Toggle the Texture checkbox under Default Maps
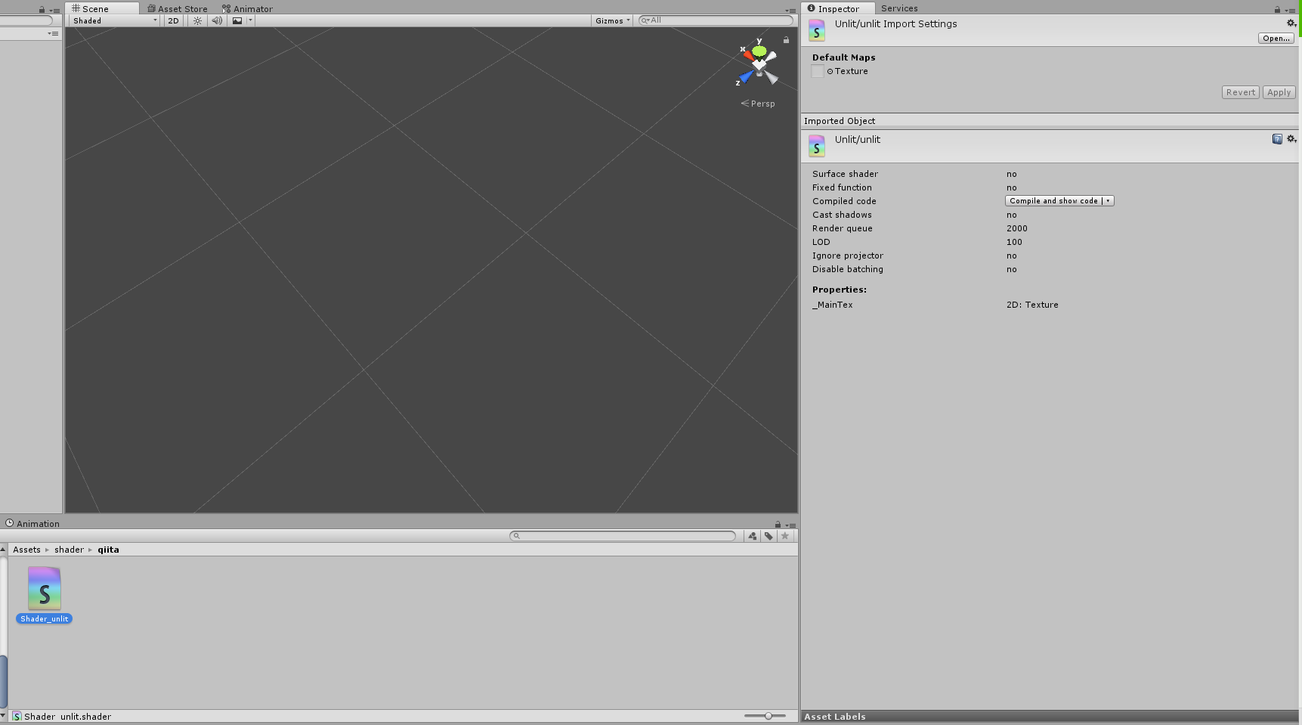Viewport: 1302px width, 725px height. click(x=817, y=70)
